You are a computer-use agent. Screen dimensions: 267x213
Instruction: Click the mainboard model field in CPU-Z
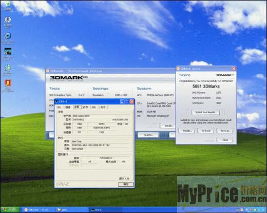point(91,120)
